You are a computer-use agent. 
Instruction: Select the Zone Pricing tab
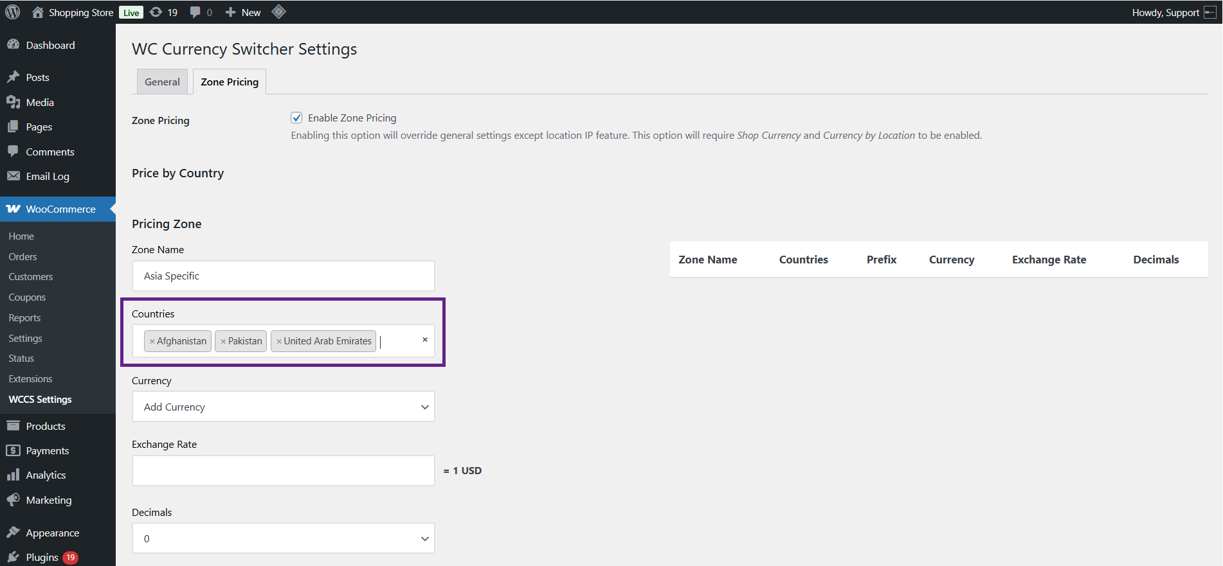[230, 82]
